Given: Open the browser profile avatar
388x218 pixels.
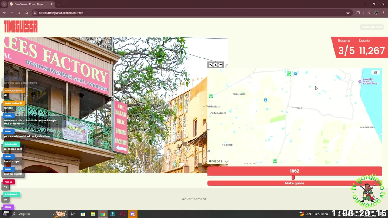Looking at the screenshot, I should 376,13.
